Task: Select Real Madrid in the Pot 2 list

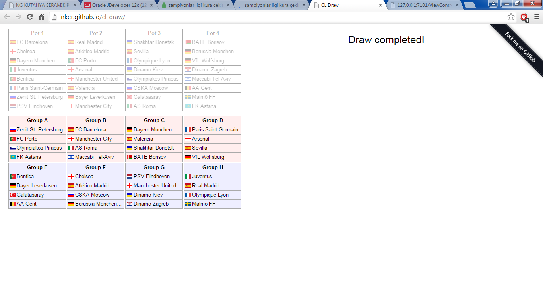Action: (x=96, y=42)
